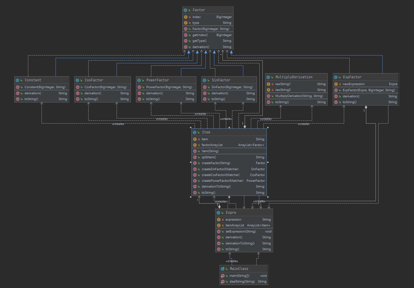Click field icon beside newExpression
Image resolution: width=414 pixels, height=288 pixels.
click(336, 84)
